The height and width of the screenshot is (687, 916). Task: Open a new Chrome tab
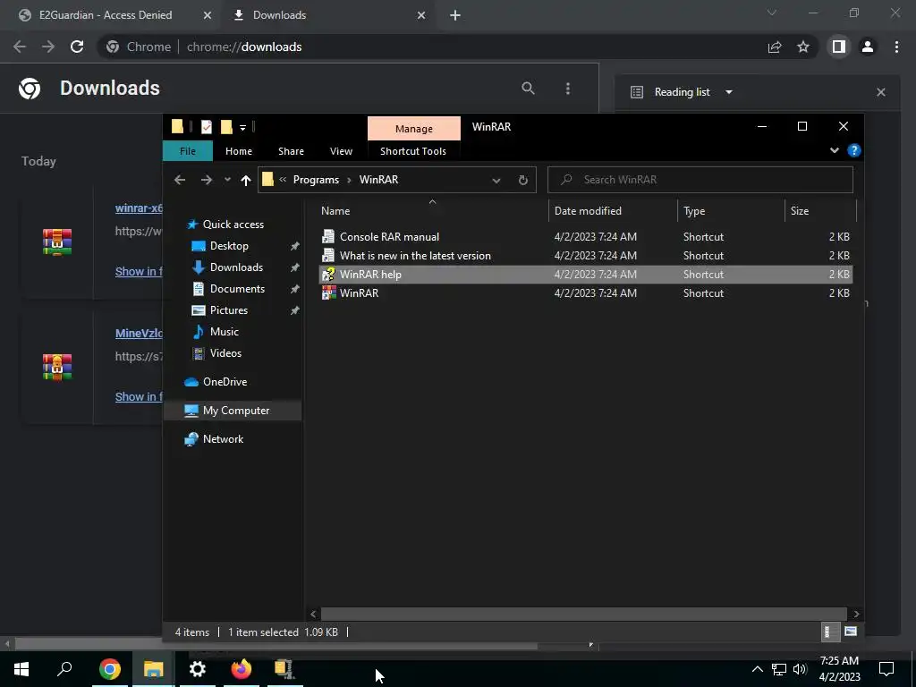point(455,15)
